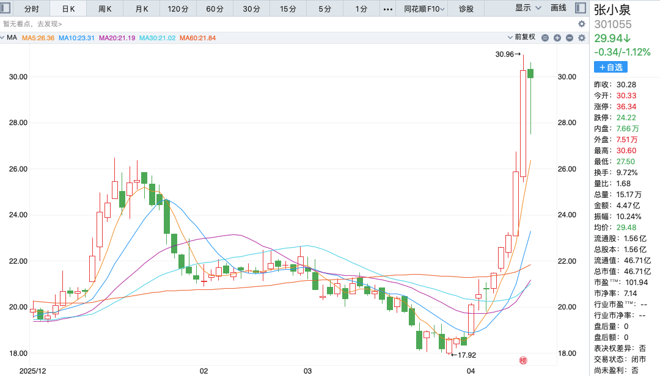Add the stock via +自选 button
Image resolution: width=660 pixels, height=376 pixels.
click(610, 67)
